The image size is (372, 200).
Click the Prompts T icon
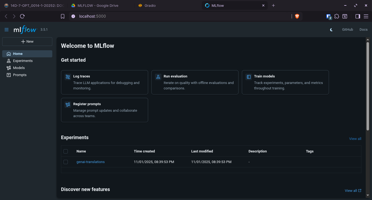click(9, 75)
